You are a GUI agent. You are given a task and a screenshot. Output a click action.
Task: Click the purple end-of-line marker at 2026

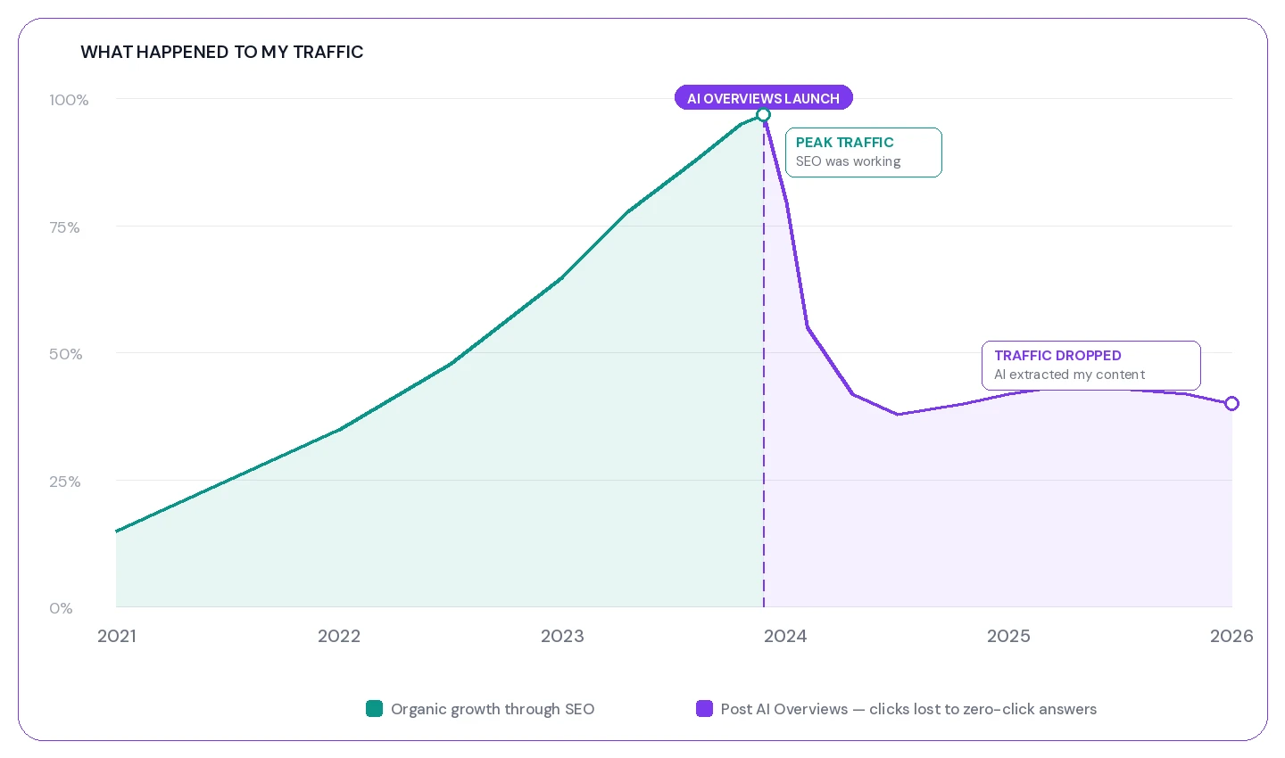[1231, 403]
